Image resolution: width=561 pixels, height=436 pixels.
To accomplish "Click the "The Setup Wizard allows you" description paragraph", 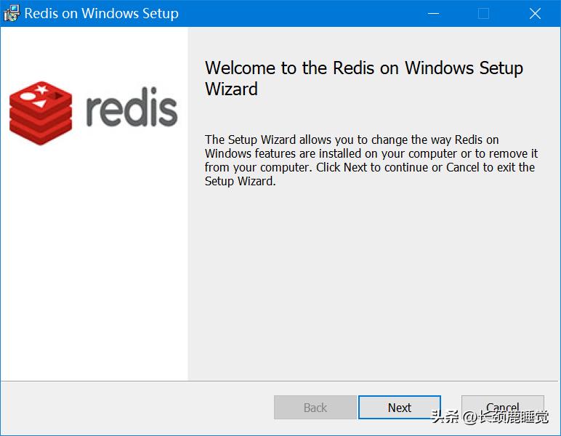I will (371, 161).
